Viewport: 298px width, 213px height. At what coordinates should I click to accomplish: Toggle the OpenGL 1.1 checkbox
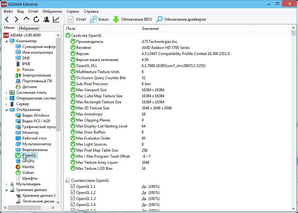click(x=73, y=186)
